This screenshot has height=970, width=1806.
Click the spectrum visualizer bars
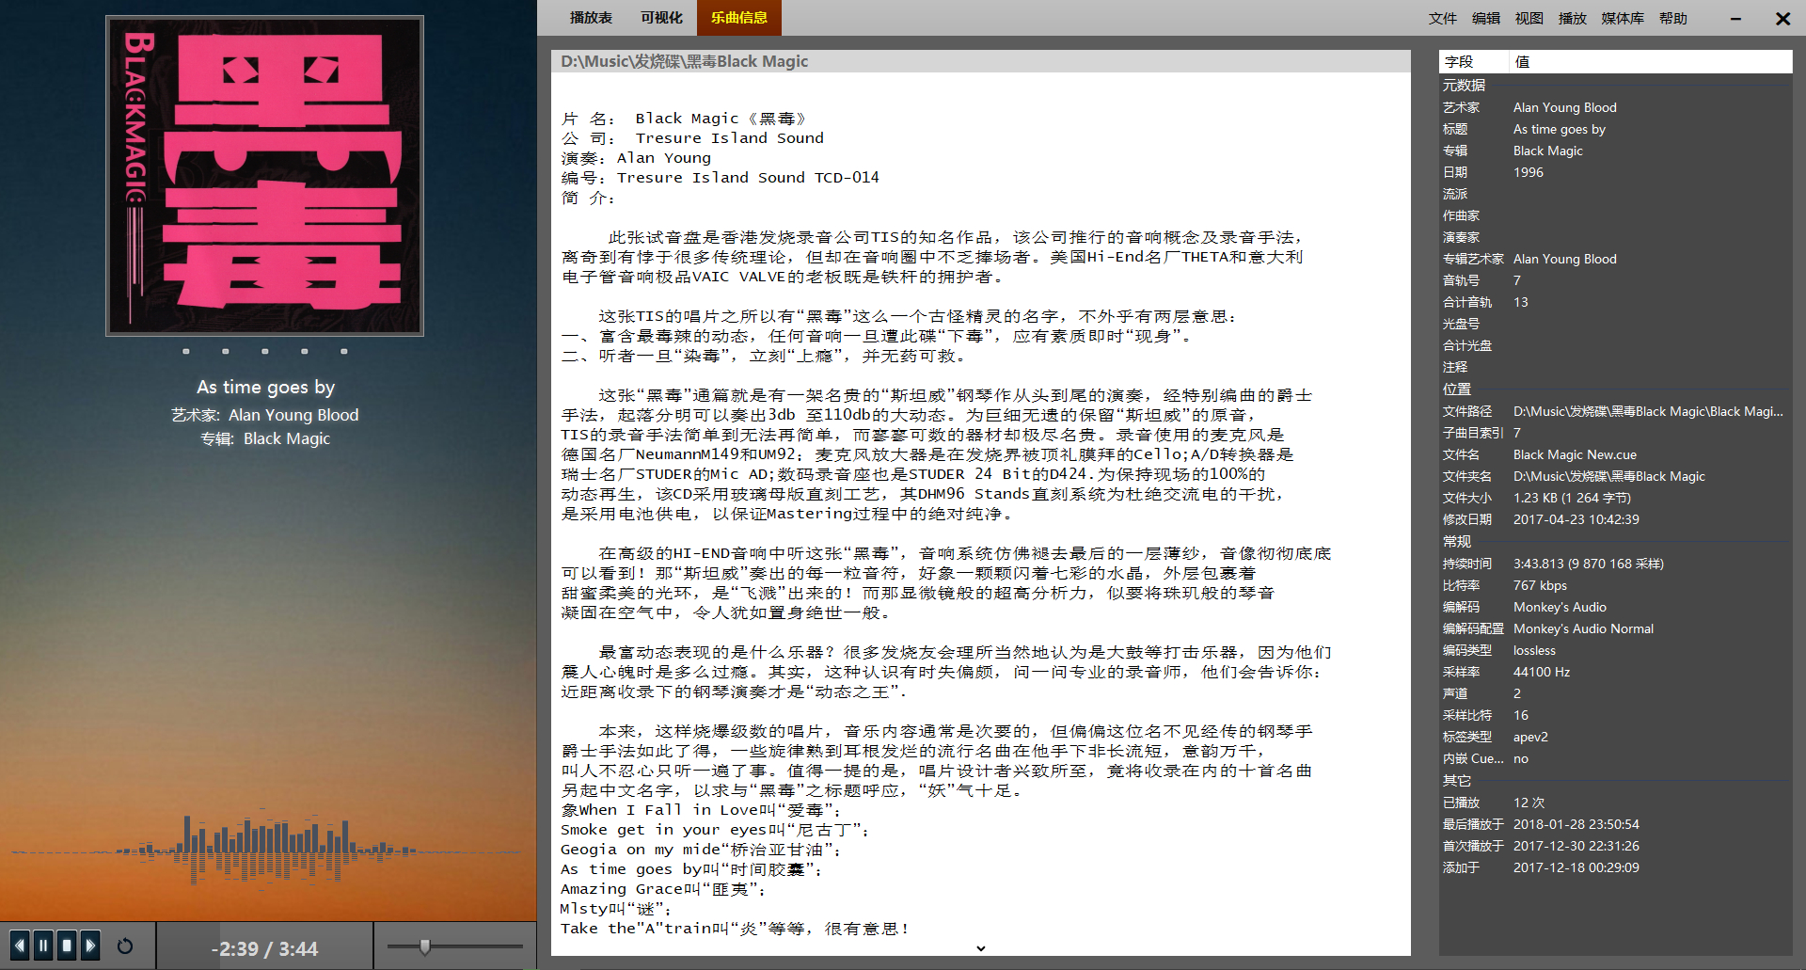click(x=266, y=851)
